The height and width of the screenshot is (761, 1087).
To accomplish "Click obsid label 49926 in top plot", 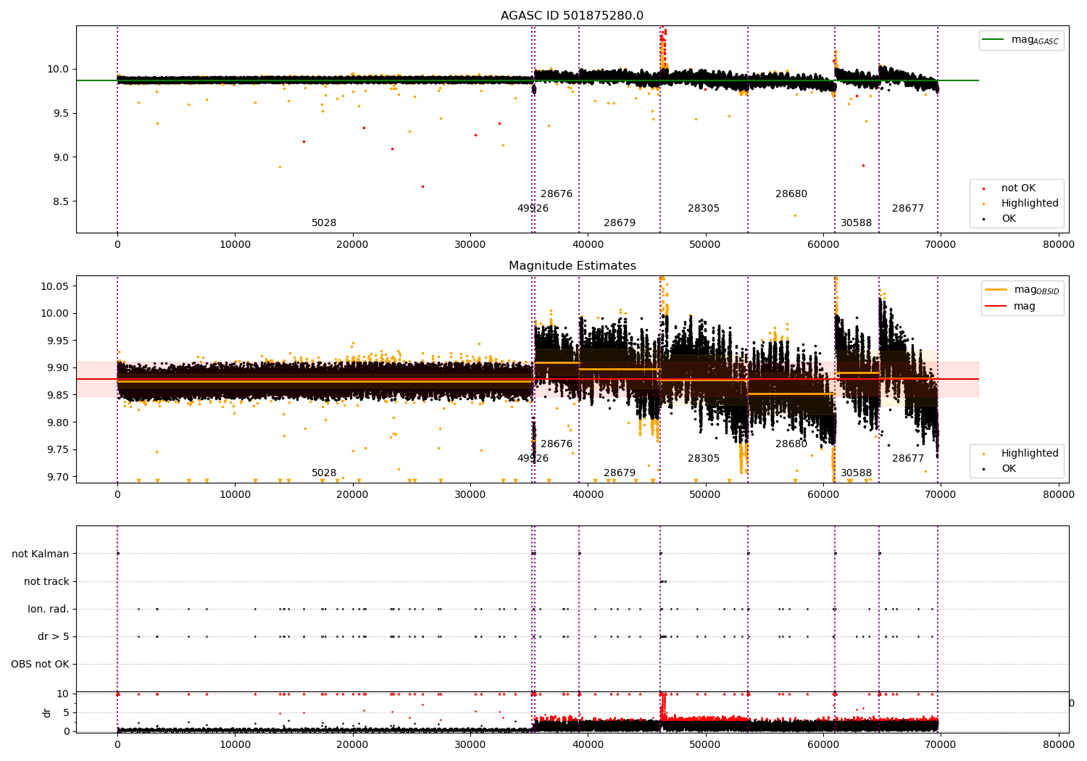I will click(533, 209).
